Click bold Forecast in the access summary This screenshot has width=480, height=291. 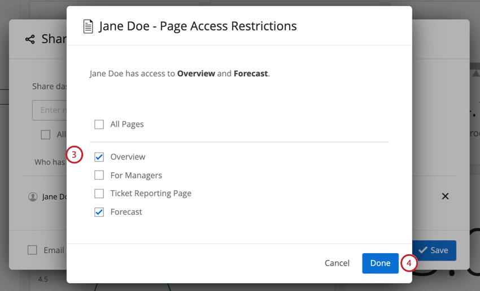point(250,73)
